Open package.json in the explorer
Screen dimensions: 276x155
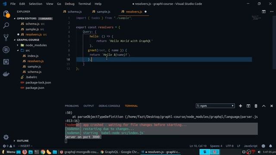tap(34, 88)
